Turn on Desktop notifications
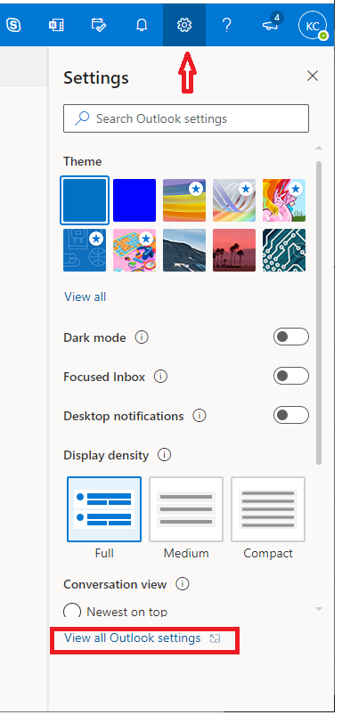 291,415
